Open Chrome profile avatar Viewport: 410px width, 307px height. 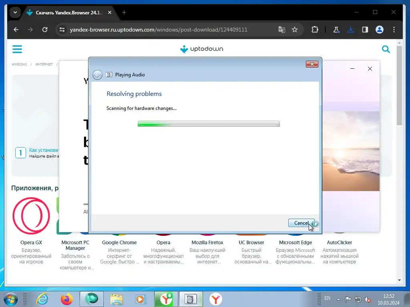380,30
